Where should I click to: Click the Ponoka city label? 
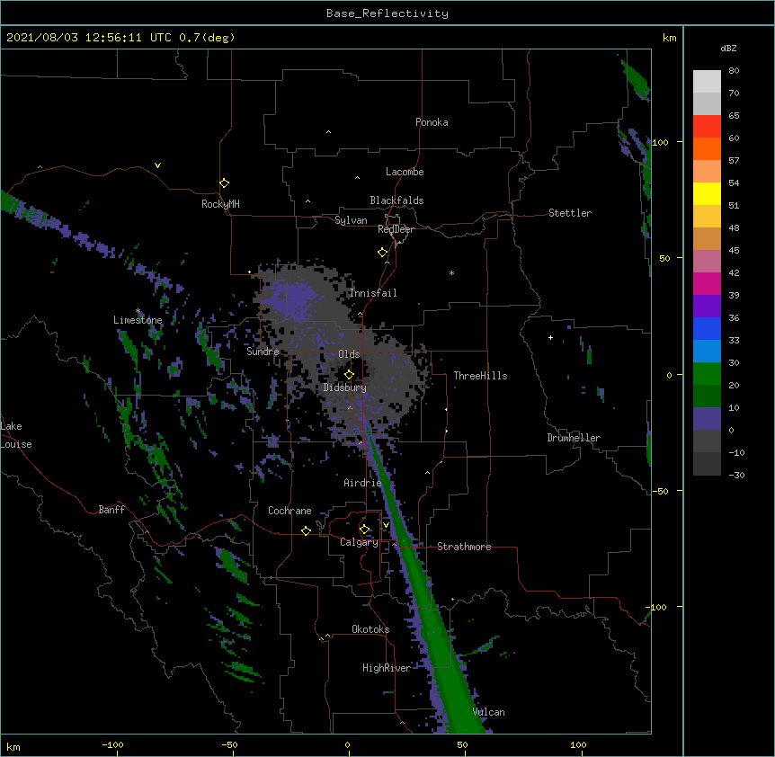432,122
